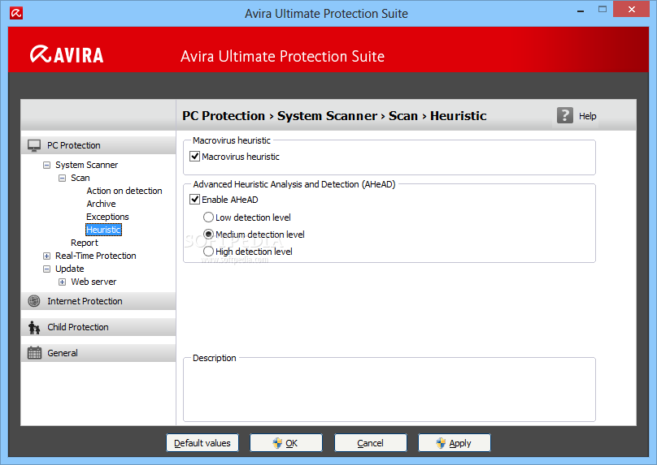The width and height of the screenshot is (657, 465).
Task: Confirm settings with the OK button
Action: [x=286, y=443]
